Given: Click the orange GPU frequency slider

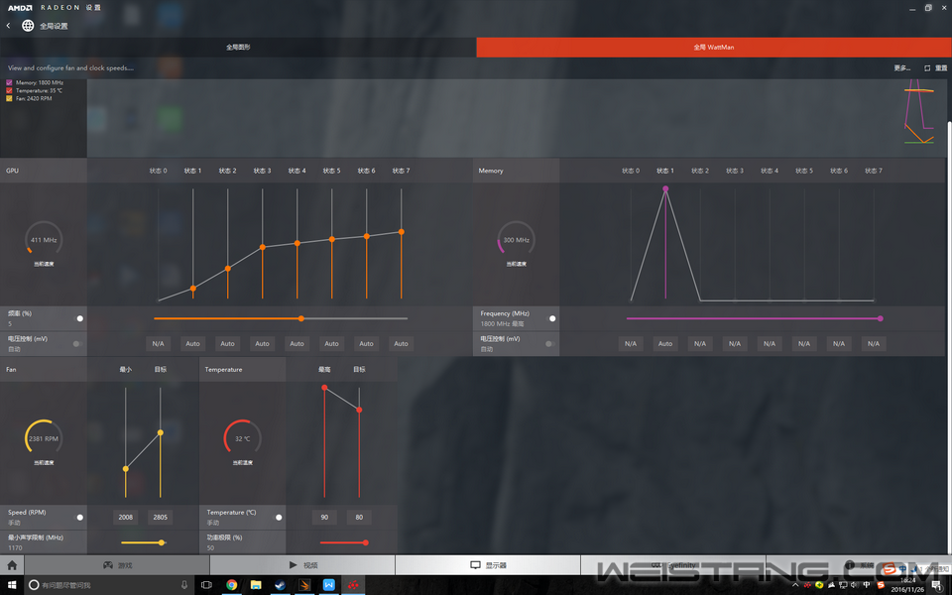Looking at the screenshot, I should (x=301, y=318).
